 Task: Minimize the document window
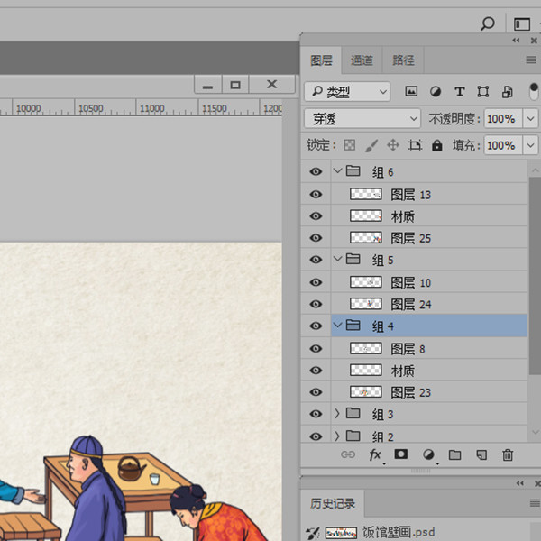pyautogui.click(x=207, y=85)
